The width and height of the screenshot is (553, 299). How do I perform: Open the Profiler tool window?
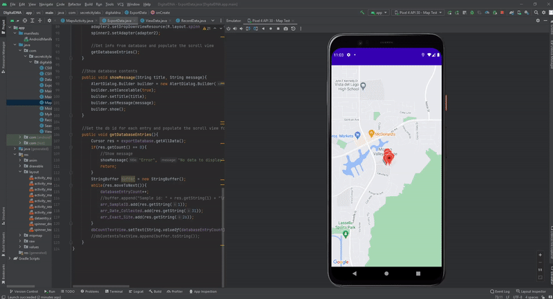[175, 291]
